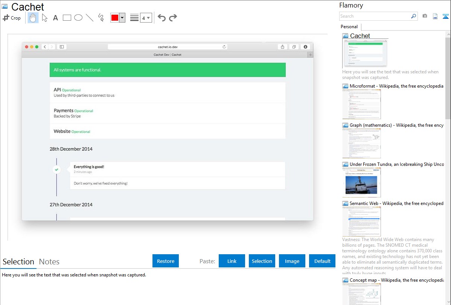Open the Notes tab
Image resolution: width=451 pixels, height=305 pixels.
click(49, 262)
